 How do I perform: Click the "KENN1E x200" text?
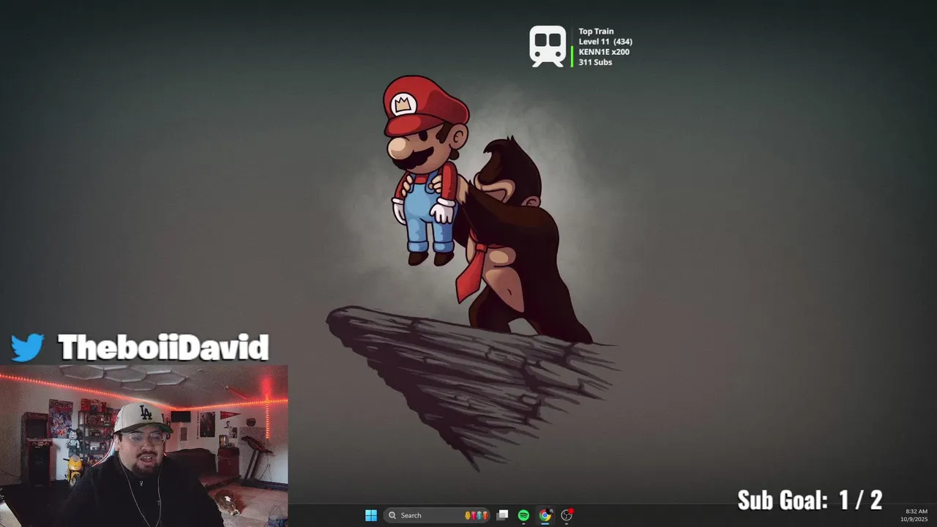[x=604, y=52]
